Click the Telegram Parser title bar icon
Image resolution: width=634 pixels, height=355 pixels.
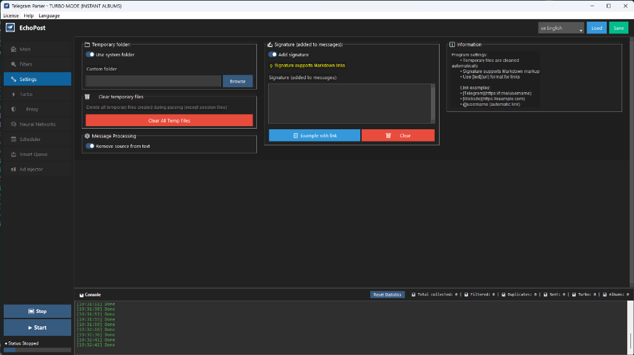coord(6,6)
